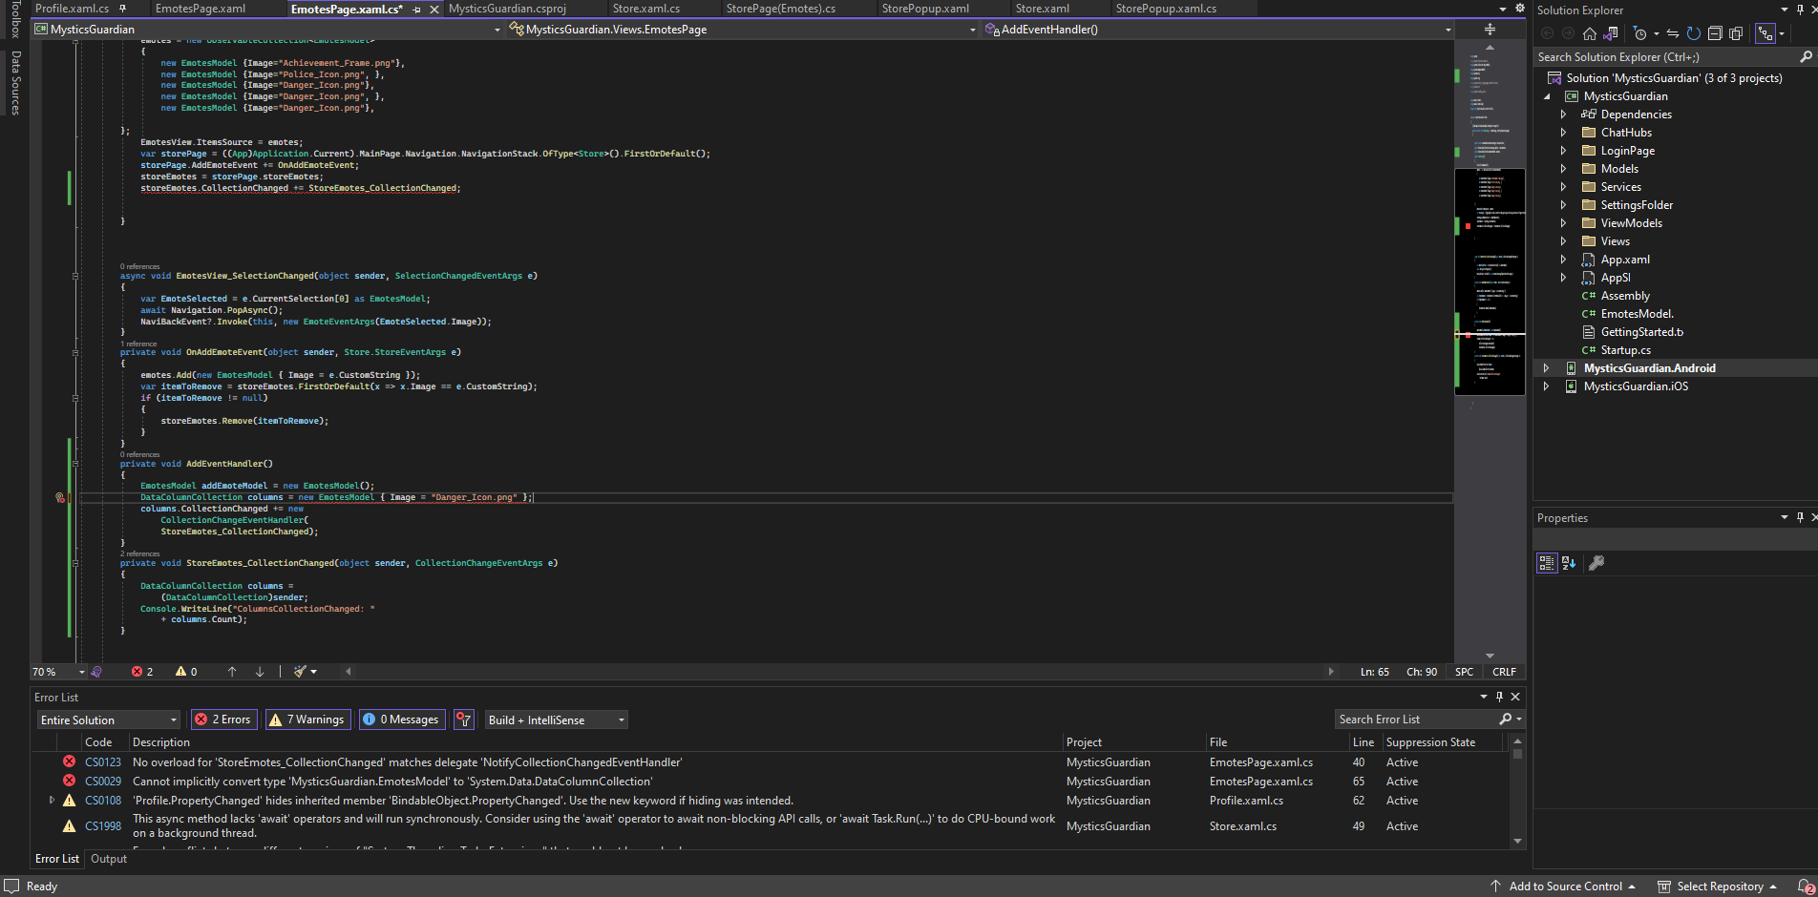Viewport: 1818px width, 897px height.
Task: Toggle SPC indentation setting in editor status
Action: pyautogui.click(x=1464, y=672)
